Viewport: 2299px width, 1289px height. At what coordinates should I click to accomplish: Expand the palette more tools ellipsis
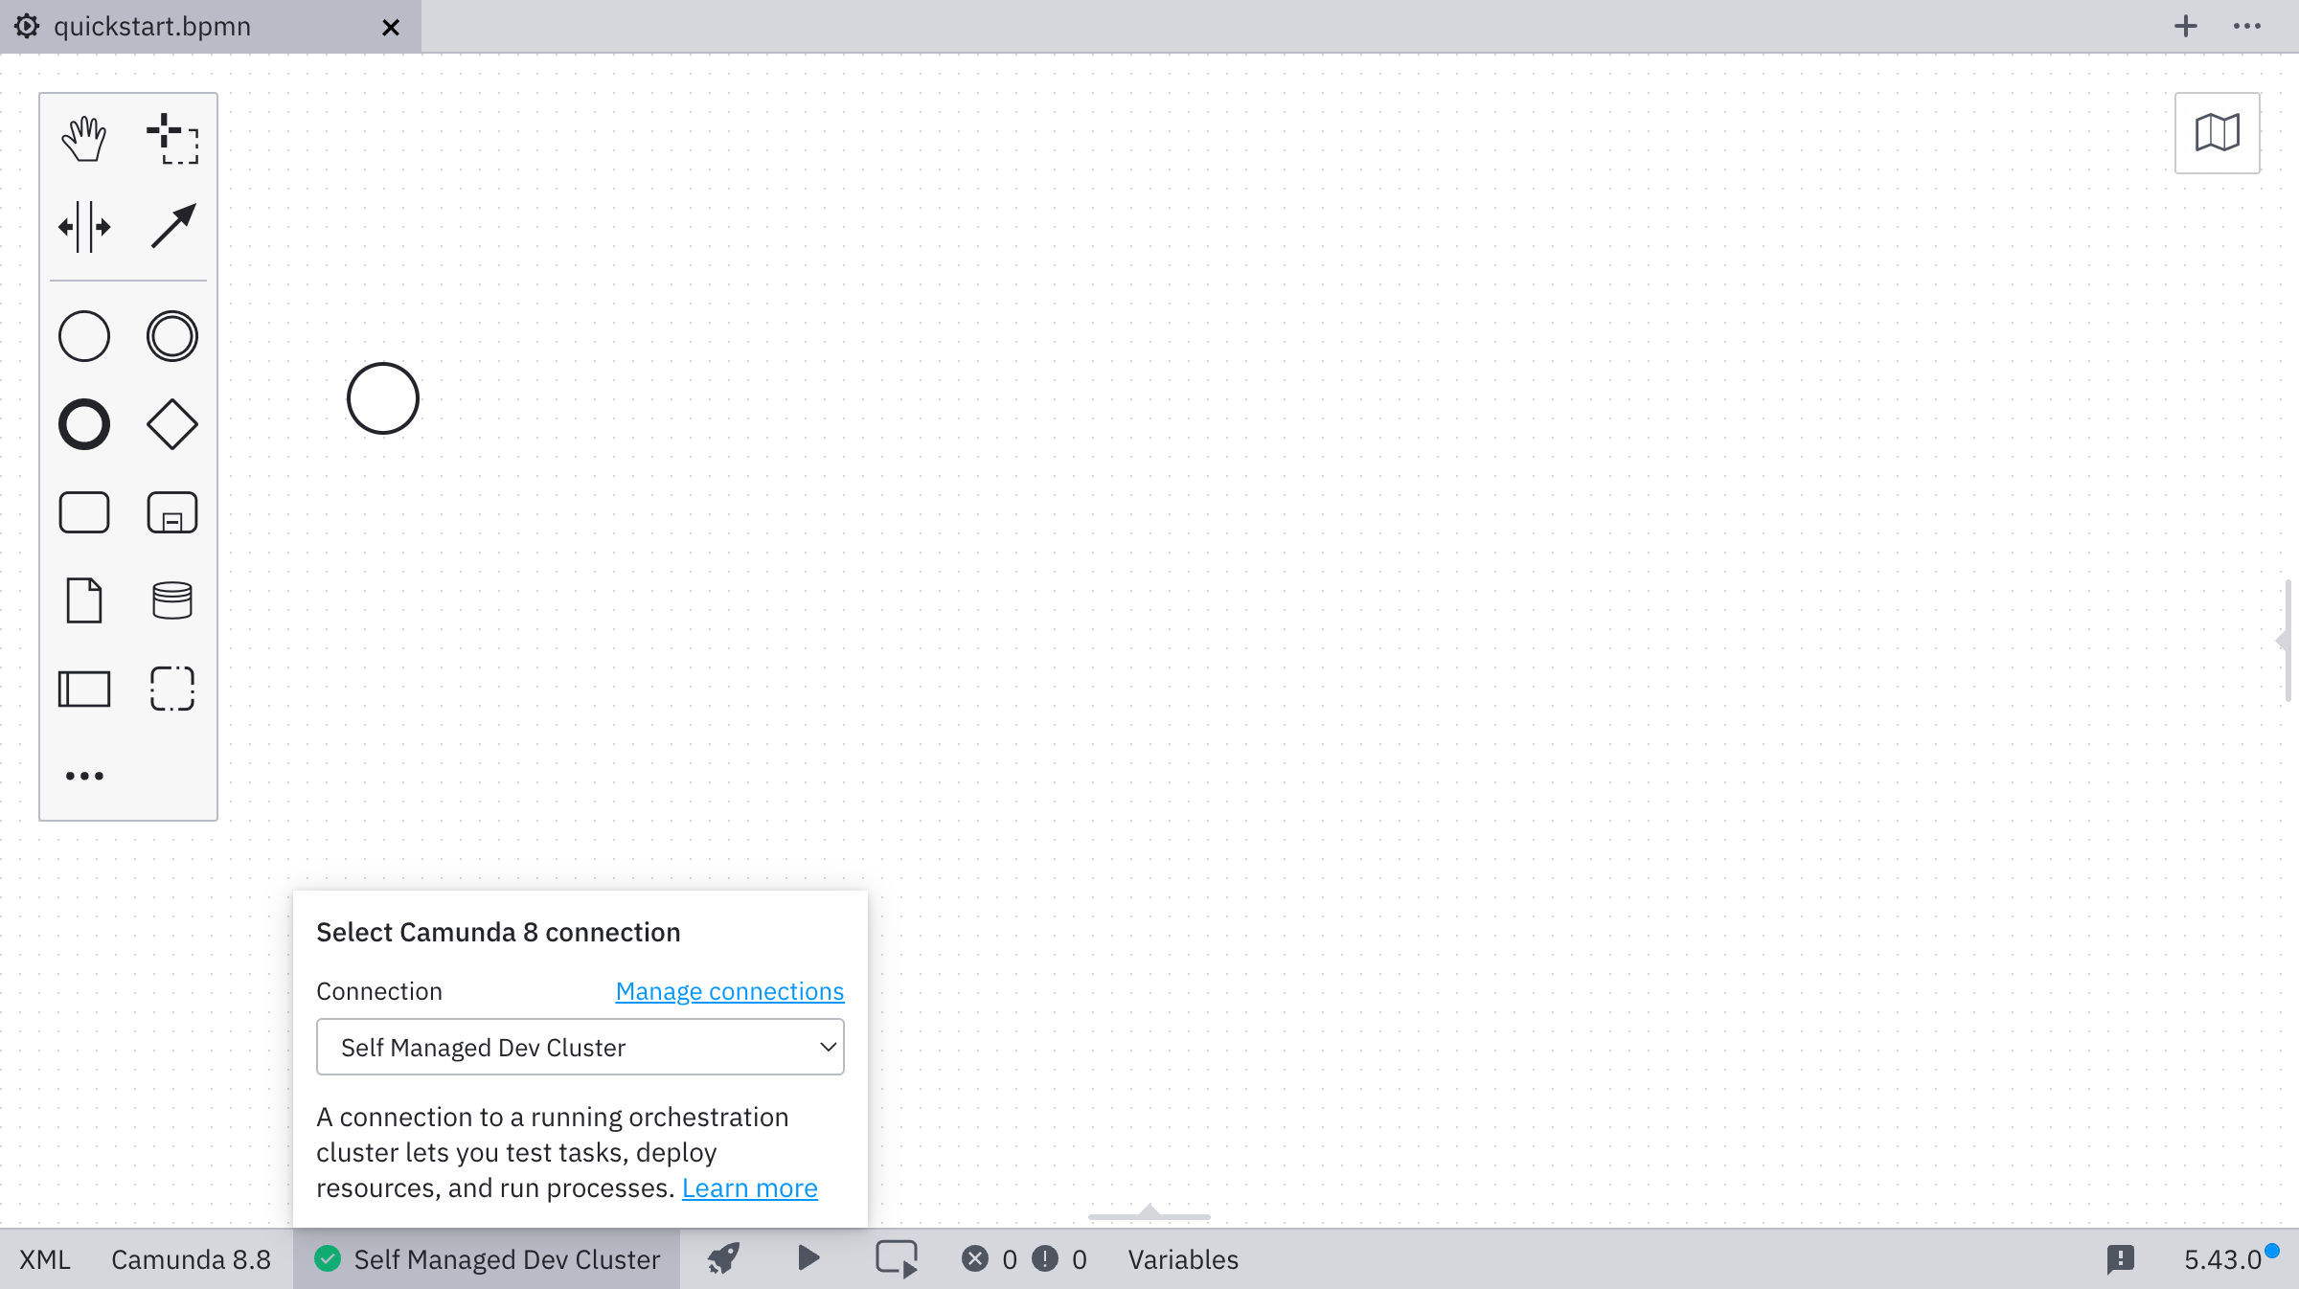coord(84,776)
